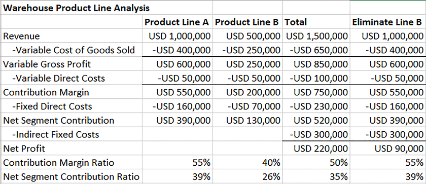
Task: Select the Eliminate Line B header cell
Action: 387,22
